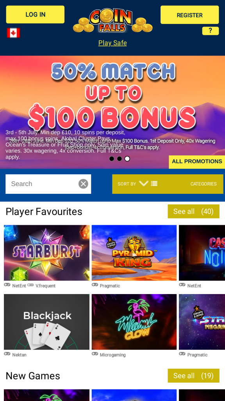Open the Categories menu
225x401 pixels.
[203, 184]
